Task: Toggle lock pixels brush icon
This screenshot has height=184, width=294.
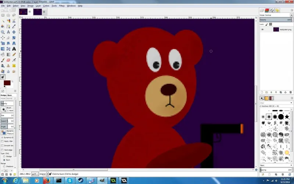Action: [x=267, y=24]
